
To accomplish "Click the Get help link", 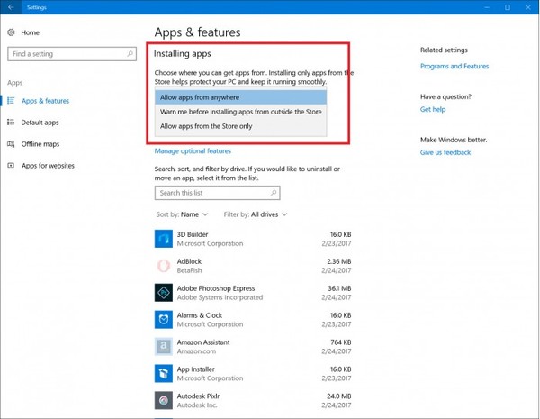I will click(x=433, y=109).
